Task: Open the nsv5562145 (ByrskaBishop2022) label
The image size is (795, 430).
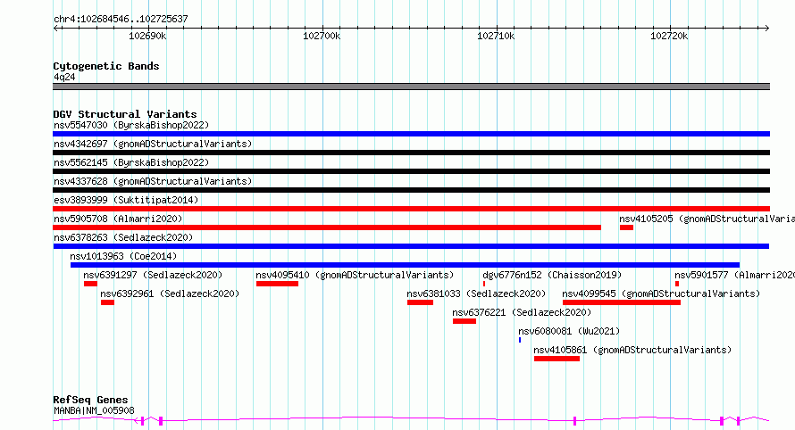Action: (131, 162)
